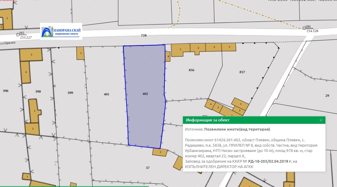The height and width of the screenshot is (187, 337).
Task: Click the 'ул.Прилеп' street label
Action: click(x=8, y=43)
